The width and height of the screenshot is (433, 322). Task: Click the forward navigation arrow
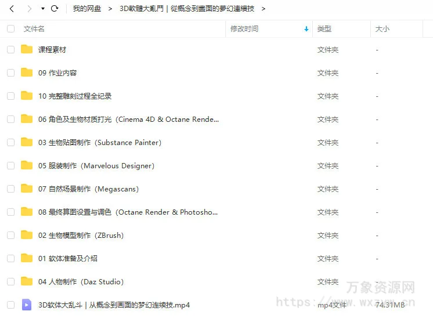(29, 9)
